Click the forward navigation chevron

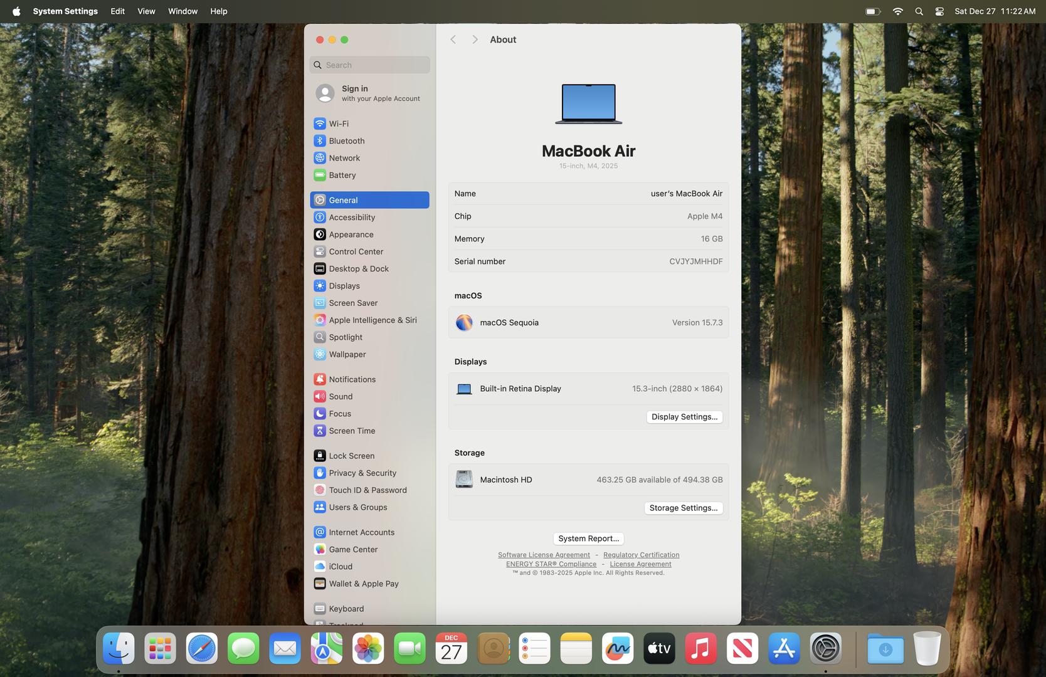(x=475, y=39)
